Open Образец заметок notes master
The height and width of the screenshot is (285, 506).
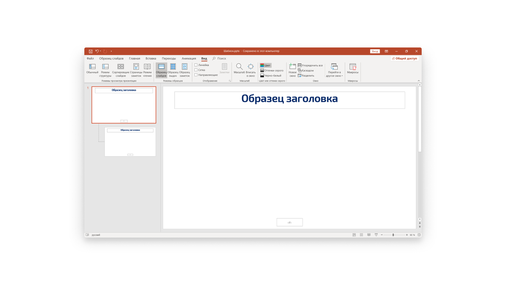[185, 70]
